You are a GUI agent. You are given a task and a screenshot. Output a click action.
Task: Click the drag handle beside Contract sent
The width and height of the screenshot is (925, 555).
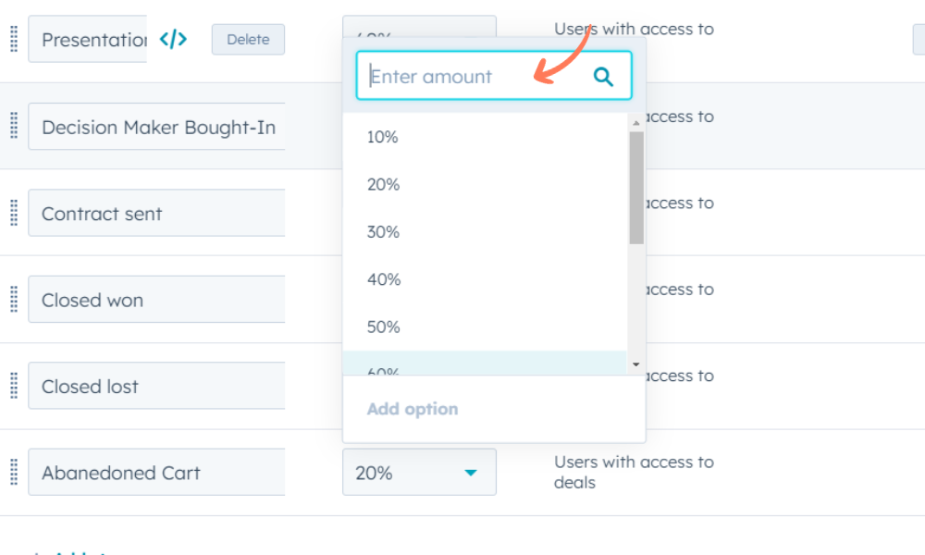[13, 213]
